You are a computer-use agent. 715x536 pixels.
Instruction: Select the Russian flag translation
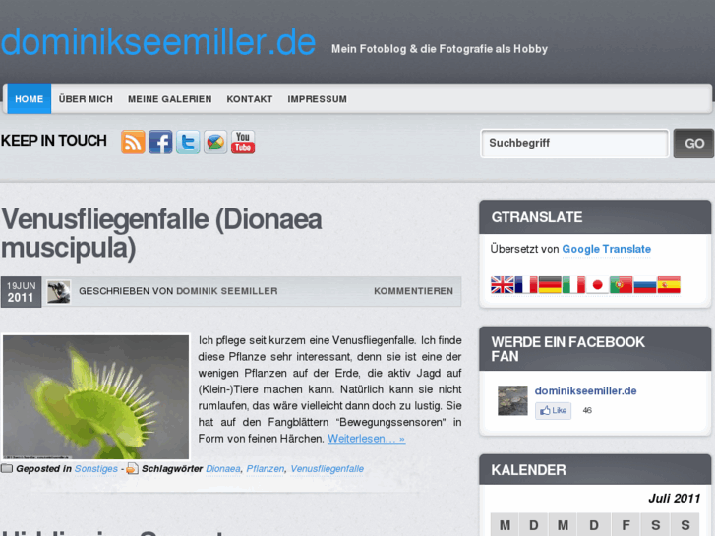click(645, 285)
